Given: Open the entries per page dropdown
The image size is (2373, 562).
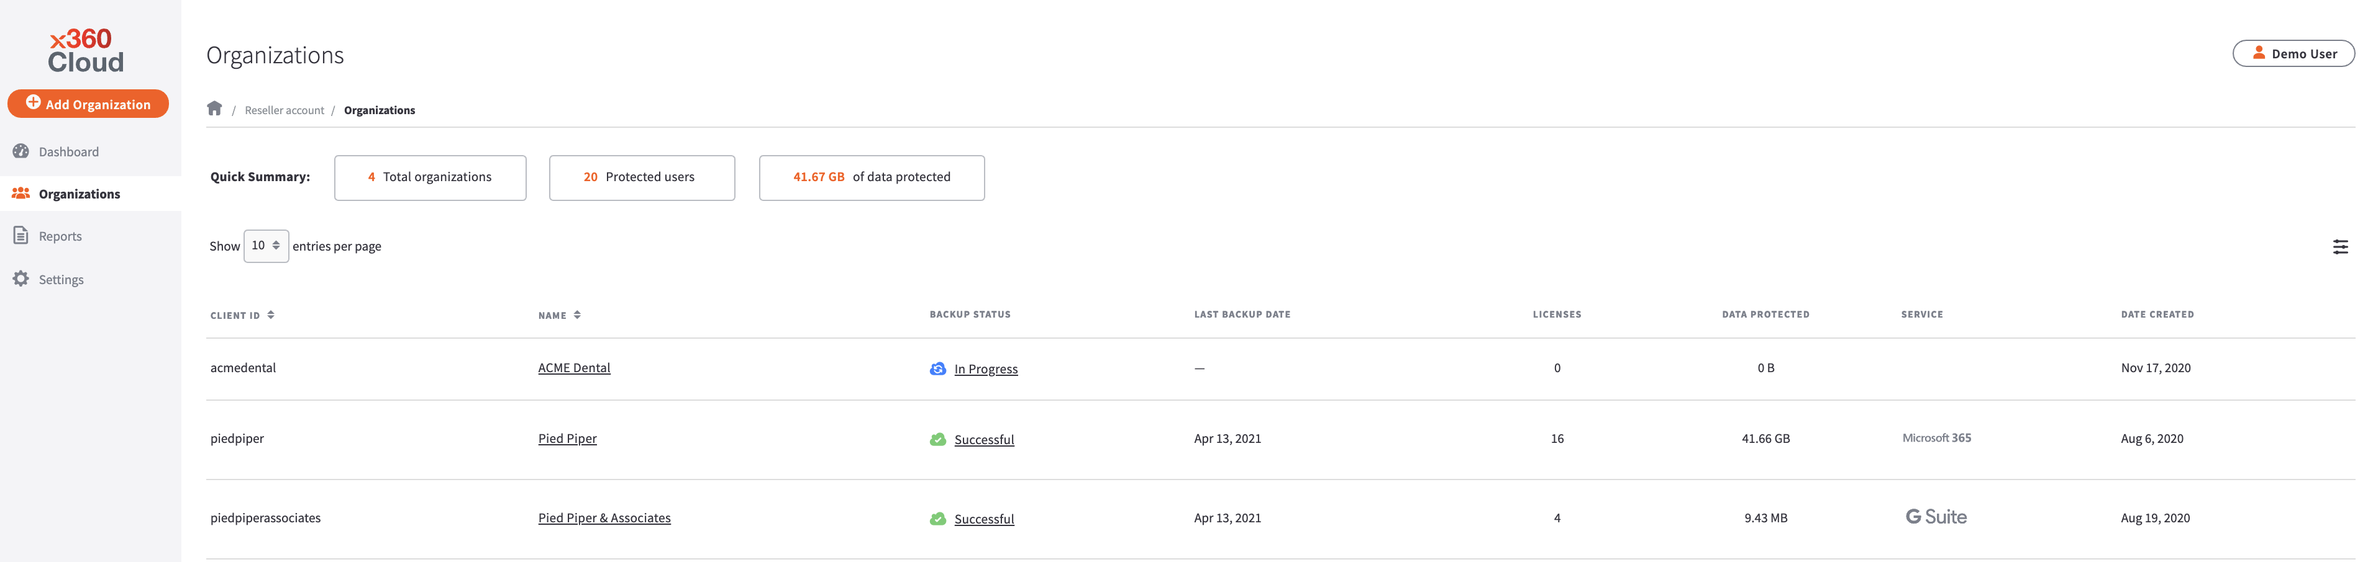Looking at the screenshot, I should [x=265, y=246].
